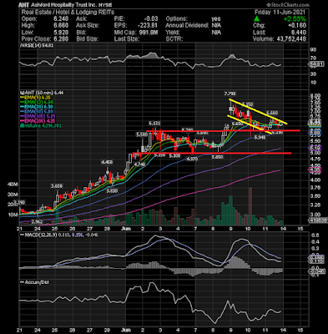Click the AHT (60 min) 6.44 legend
328x334 pixels.
[x=42, y=93]
